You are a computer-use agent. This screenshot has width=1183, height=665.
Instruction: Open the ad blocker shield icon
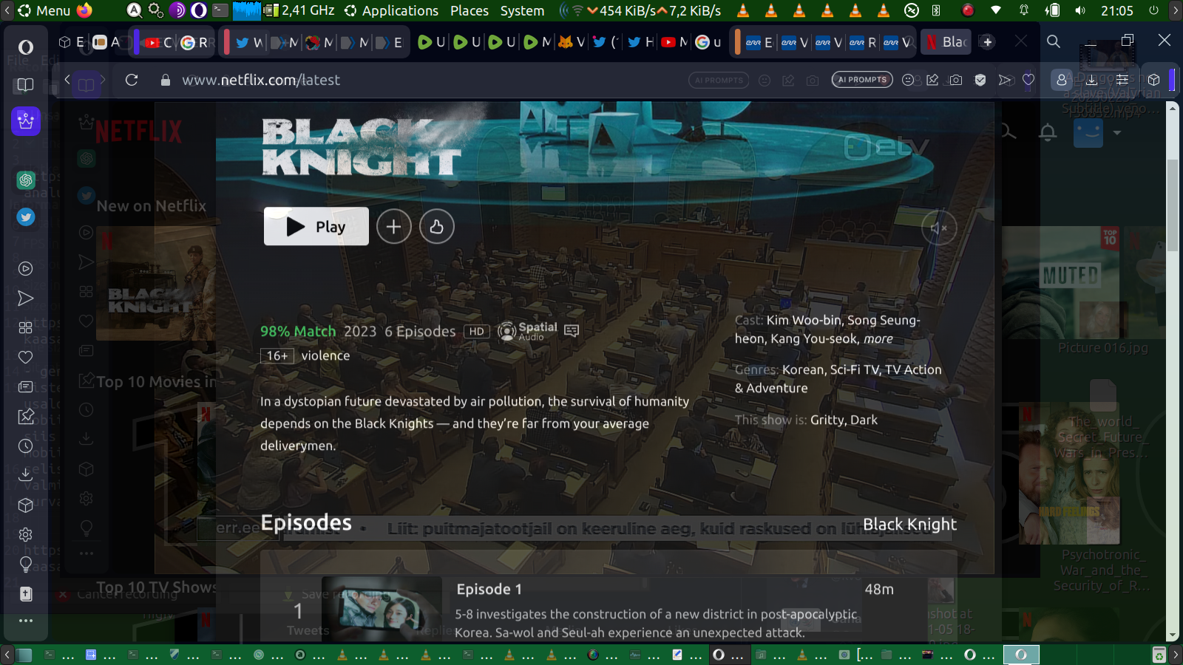click(980, 80)
